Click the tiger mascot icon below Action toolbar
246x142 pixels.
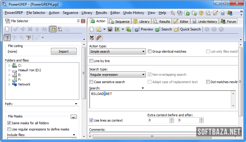[92, 38]
